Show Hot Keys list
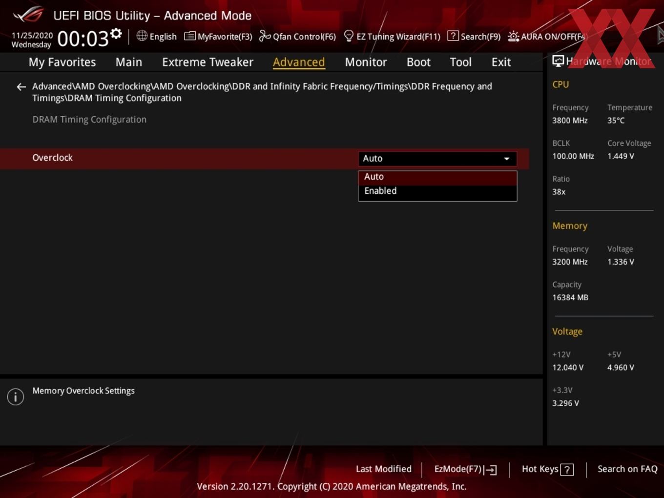This screenshot has height=498, width=664. (547, 469)
